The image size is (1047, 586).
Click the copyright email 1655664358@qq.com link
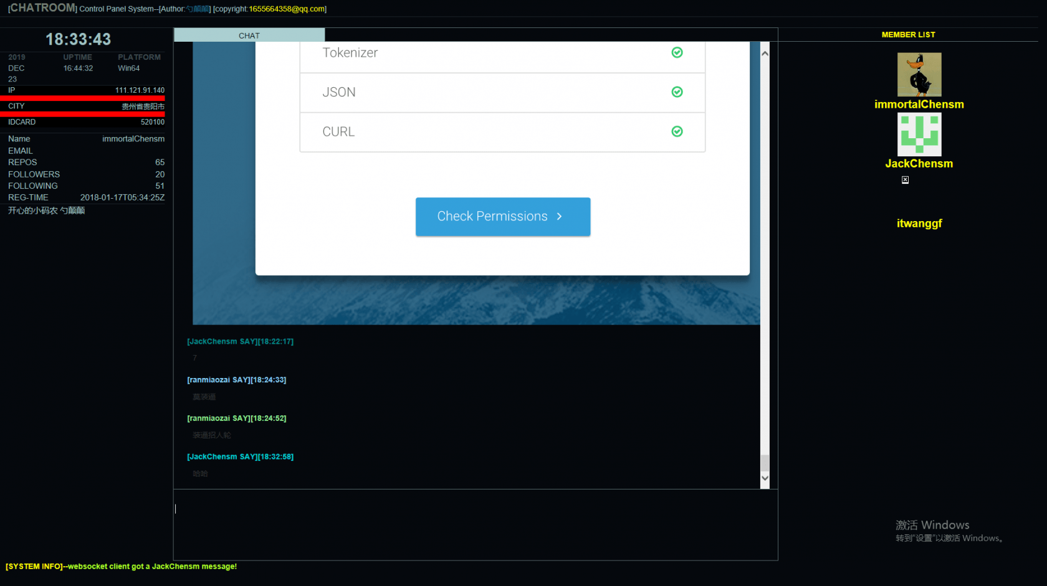pyautogui.click(x=287, y=9)
